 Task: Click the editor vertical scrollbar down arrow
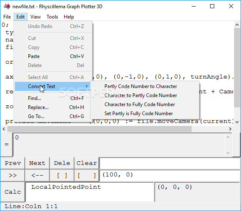click(x=237, y=122)
